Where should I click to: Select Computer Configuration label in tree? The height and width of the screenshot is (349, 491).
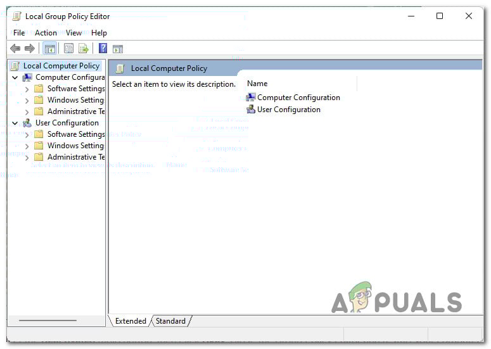[x=70, y=77]
